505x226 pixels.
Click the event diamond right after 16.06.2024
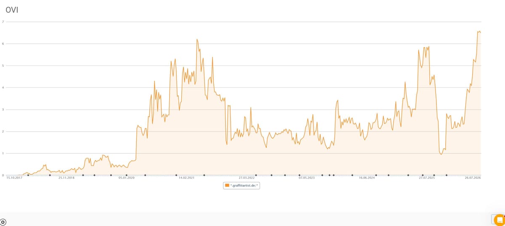coord(376,175)
